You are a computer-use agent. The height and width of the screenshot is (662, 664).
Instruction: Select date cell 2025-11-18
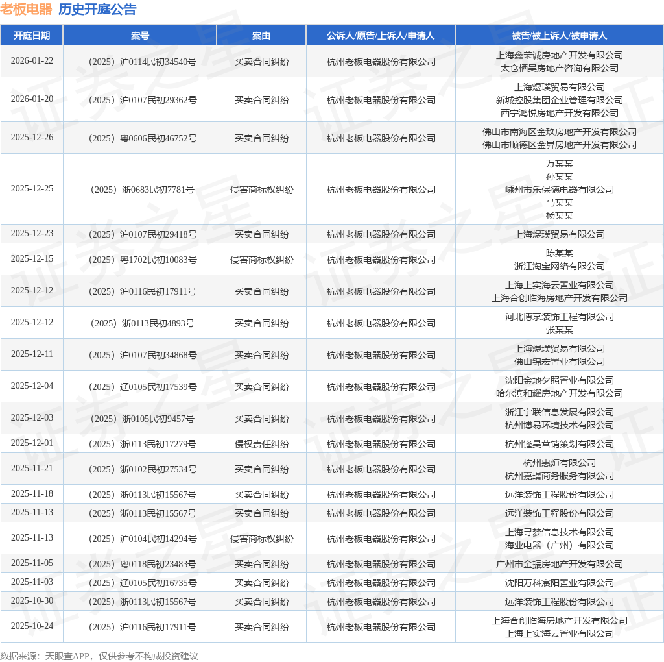[32, 493]
